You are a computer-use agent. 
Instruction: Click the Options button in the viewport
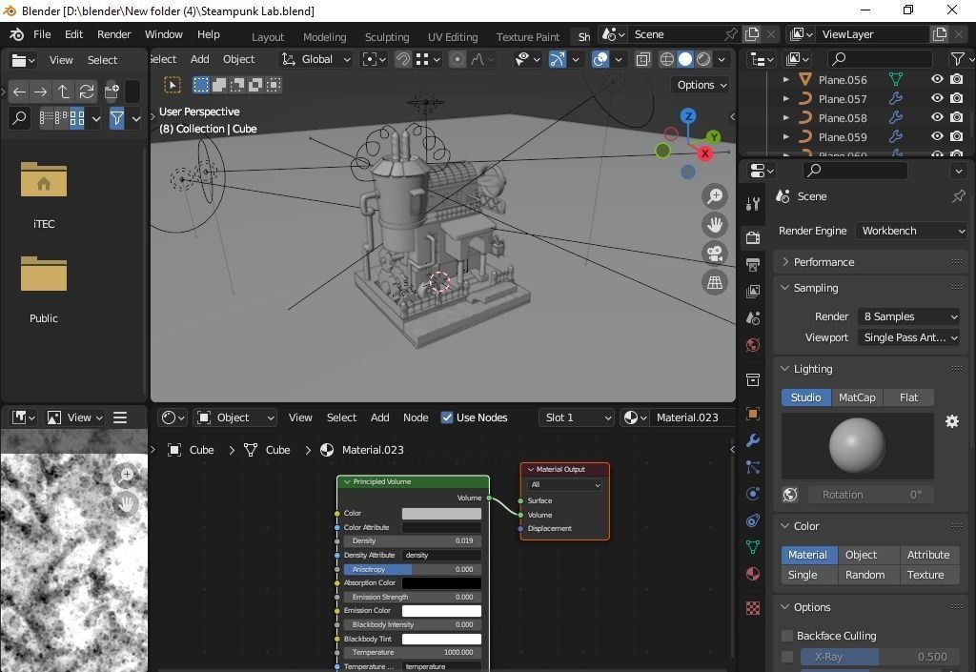(x=701, y=85)
